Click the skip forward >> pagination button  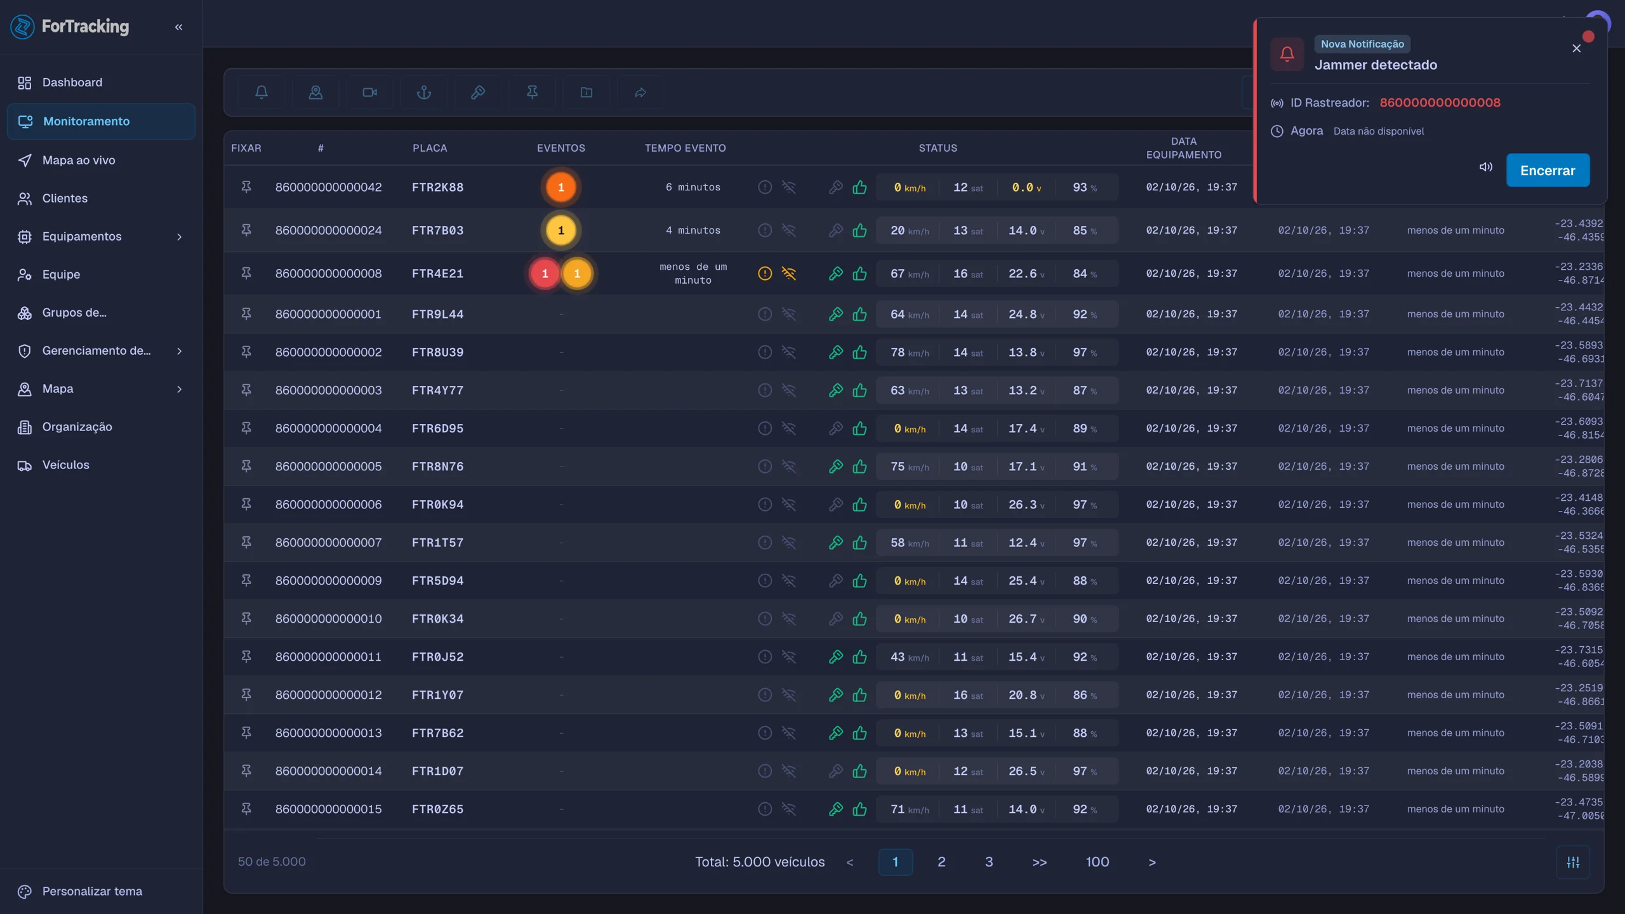pyautogui.click(x=1039, y=862)
